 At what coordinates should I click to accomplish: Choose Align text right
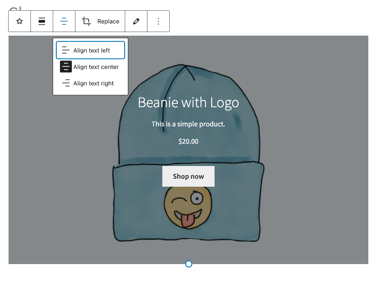(90, 83)
